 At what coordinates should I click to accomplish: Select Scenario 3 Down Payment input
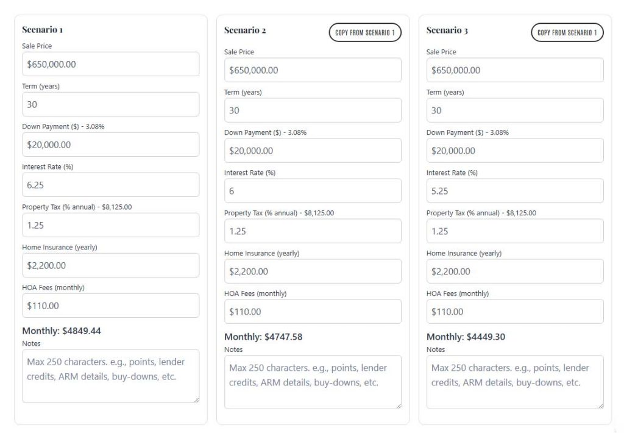[x=515, y=151]
